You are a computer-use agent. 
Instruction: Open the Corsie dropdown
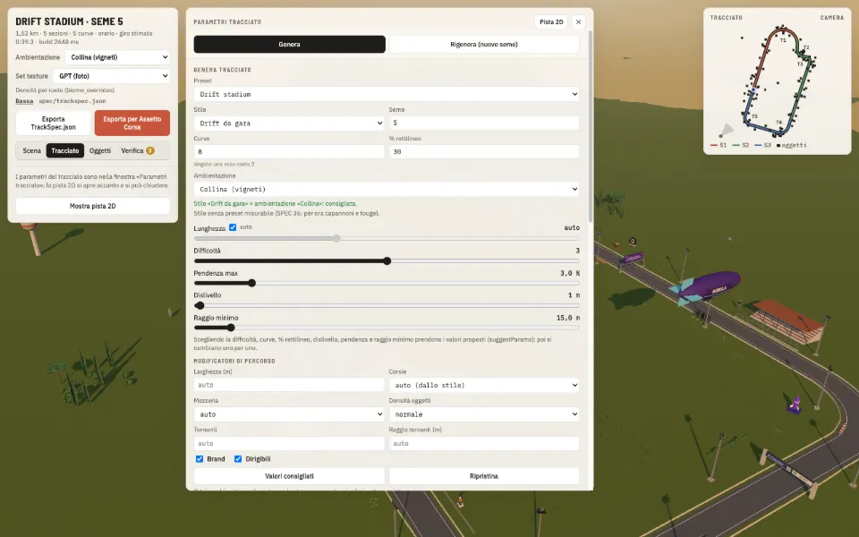tap(484, 385)
